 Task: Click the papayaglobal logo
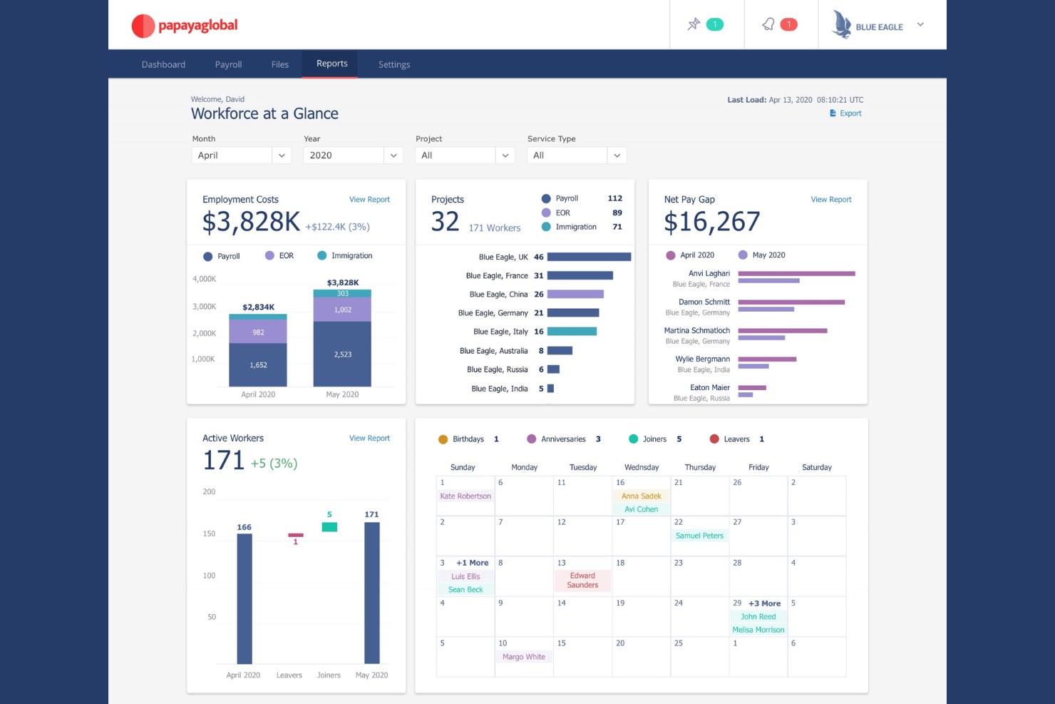[185, 26]
